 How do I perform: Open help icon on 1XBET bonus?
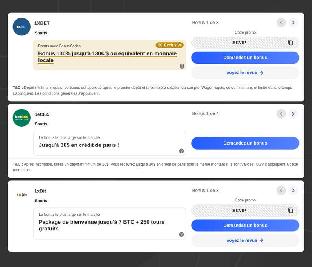[182, 66]
